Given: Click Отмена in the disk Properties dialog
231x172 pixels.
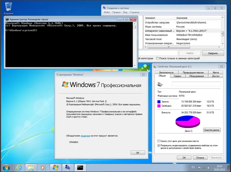Looking at the screenshot, I should [x=200, y=158].
